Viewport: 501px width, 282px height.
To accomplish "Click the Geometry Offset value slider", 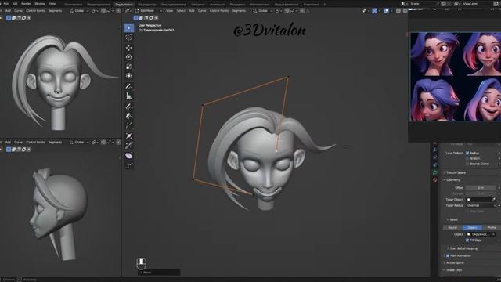I will (481, 188).
